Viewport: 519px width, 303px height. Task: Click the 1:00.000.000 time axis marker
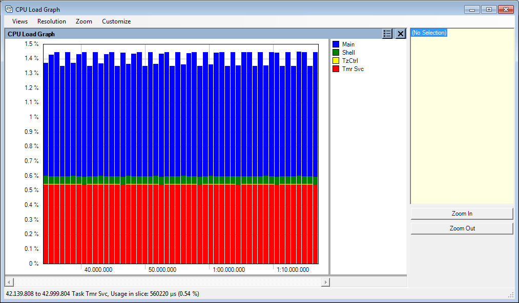click(229, 270)
